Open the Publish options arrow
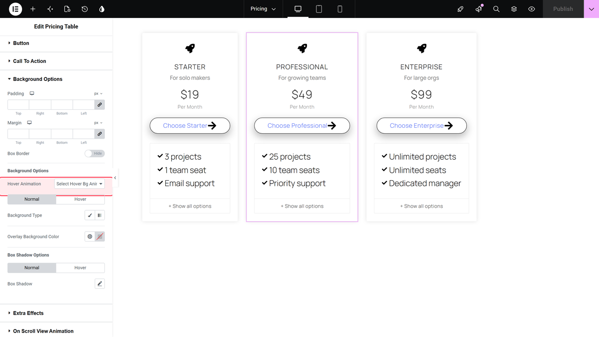The height and width of the screenshot is (337, 599). click(591, 9)
